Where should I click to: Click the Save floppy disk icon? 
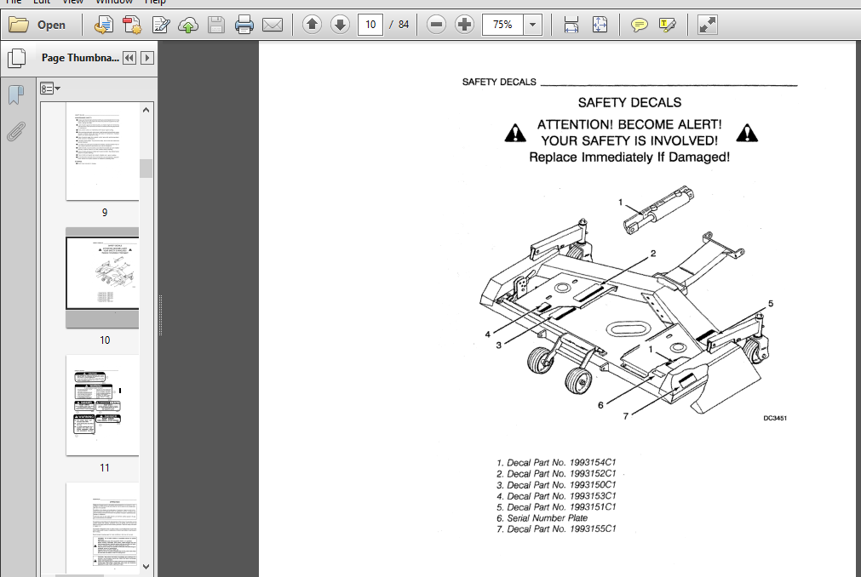coord(215,25)
